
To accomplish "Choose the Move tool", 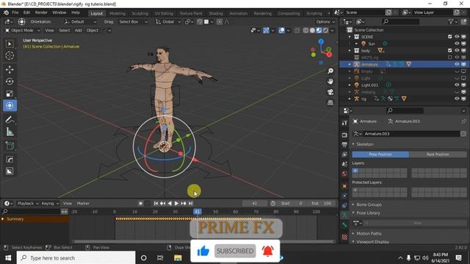I will pos(10,70).
